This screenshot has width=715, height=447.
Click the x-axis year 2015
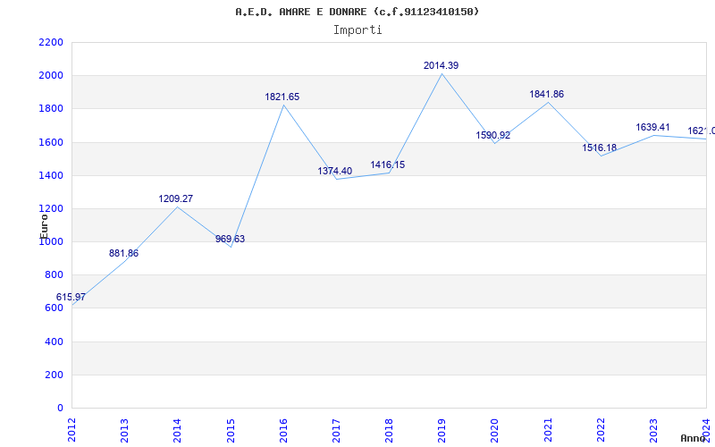231,430
